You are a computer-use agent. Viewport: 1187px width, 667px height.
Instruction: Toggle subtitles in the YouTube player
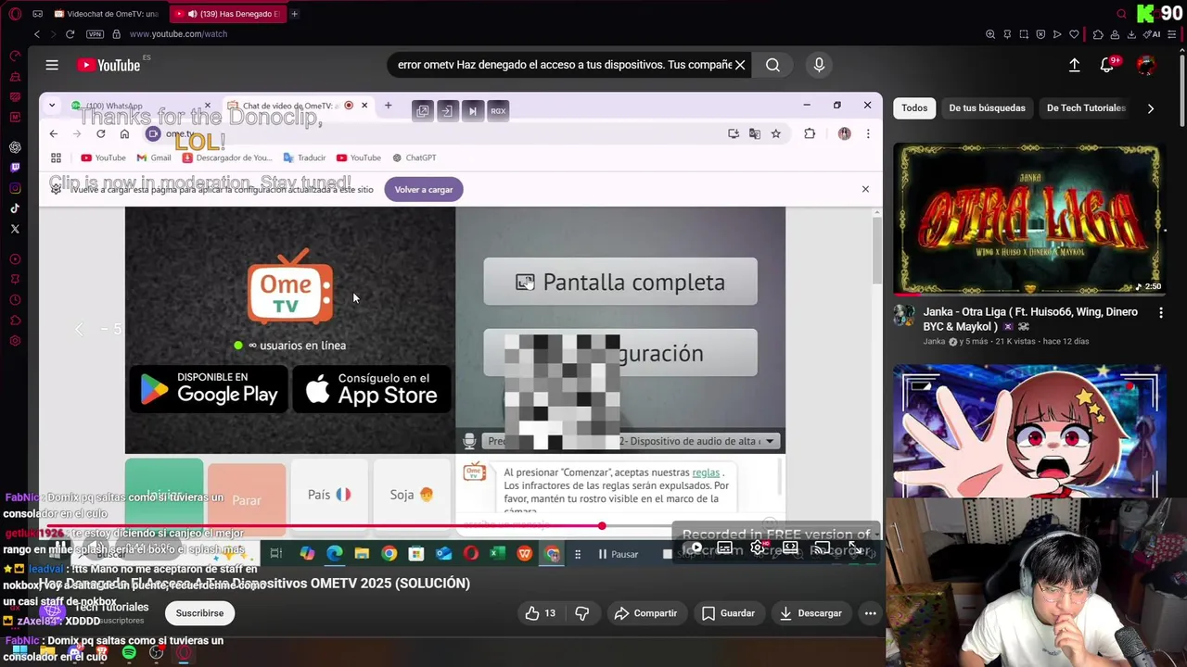(x=725, y=548)
